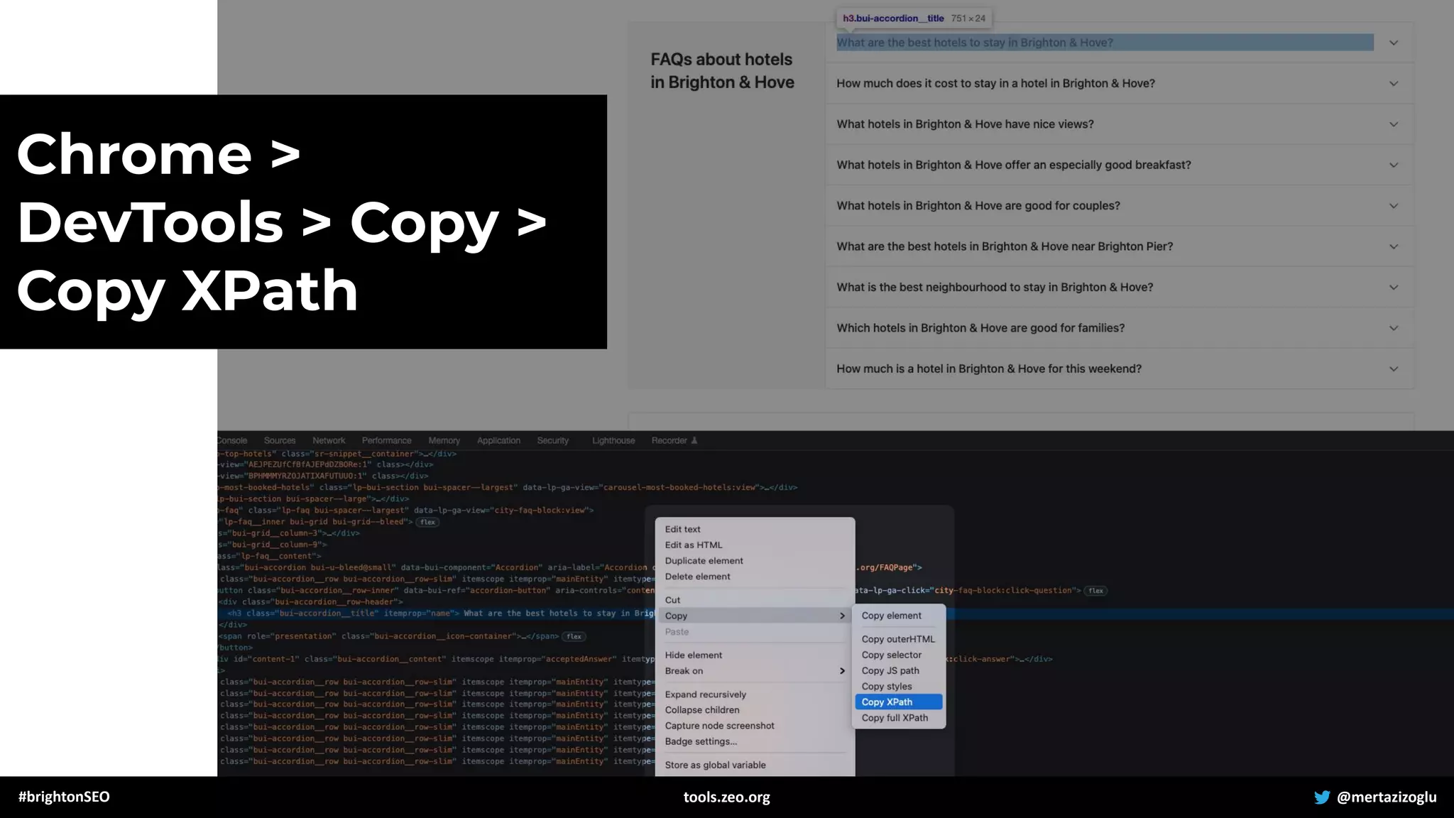Image resolution: width=1454 pixels, height=818 pixels.
Task: Select Capture node screenshot
Action: 755,726
